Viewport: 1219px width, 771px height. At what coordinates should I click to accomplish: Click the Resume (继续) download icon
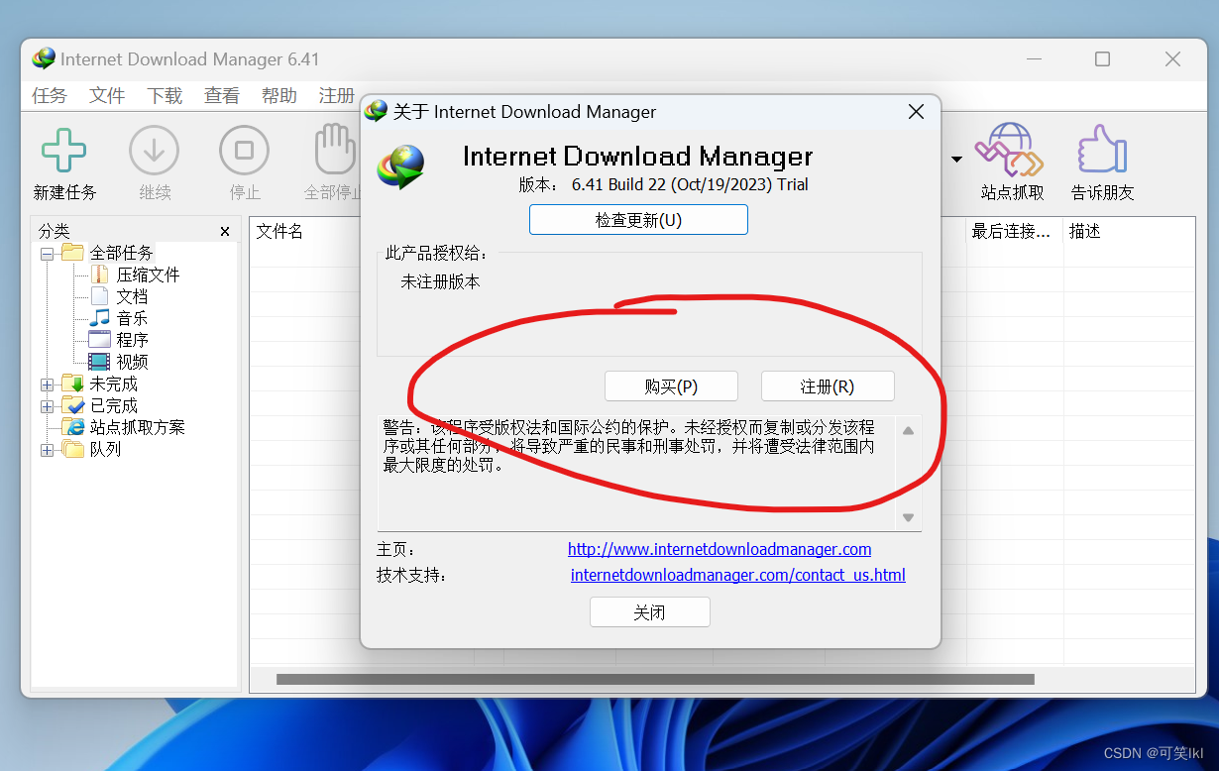155,151
